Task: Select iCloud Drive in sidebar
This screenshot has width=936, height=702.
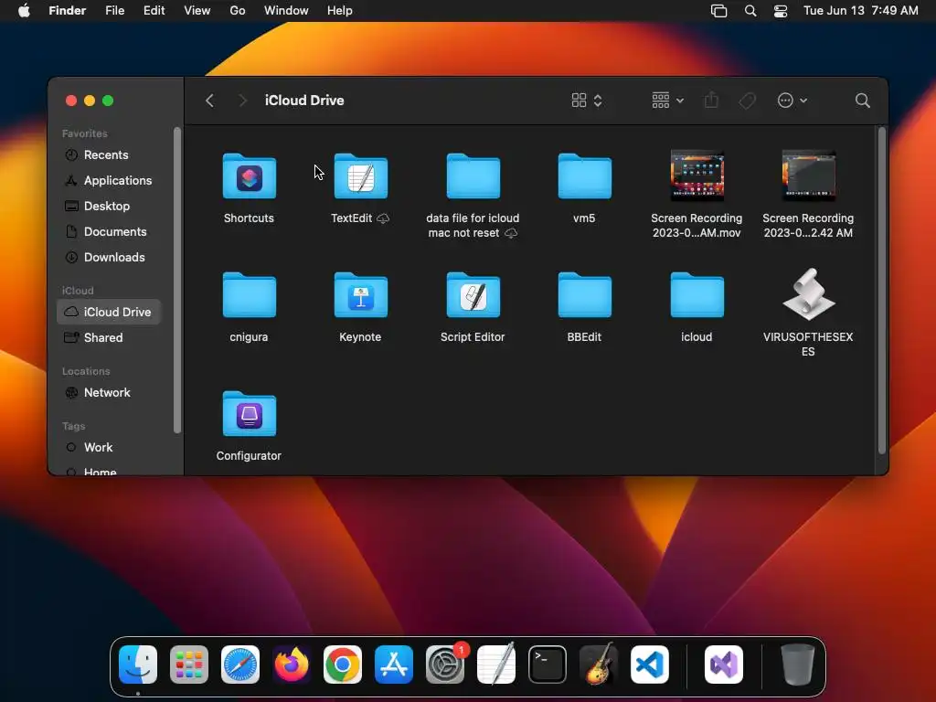Action: [109, 312]
